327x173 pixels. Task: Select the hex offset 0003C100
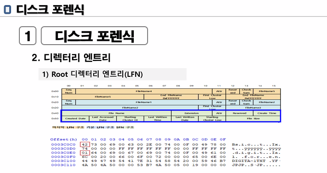point(63,161)
